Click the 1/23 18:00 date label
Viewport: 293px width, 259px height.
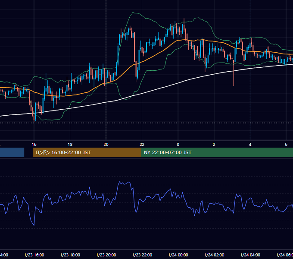(70, 255)
